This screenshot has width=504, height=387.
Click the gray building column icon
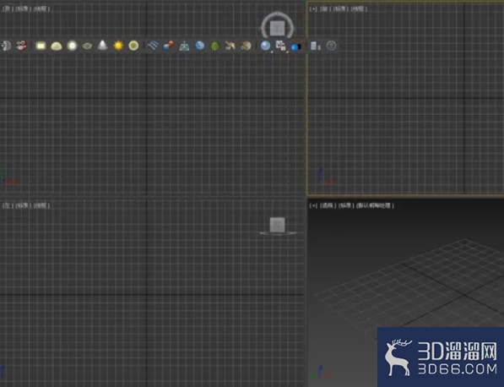coord(316,46)
